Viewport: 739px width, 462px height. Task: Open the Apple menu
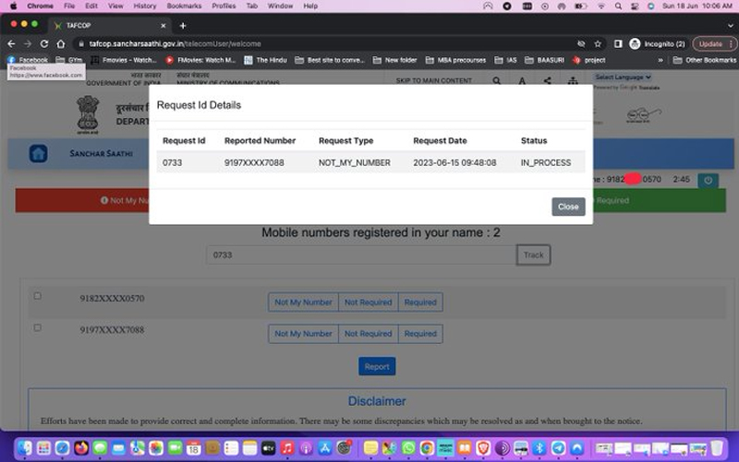tap(13, 6)
